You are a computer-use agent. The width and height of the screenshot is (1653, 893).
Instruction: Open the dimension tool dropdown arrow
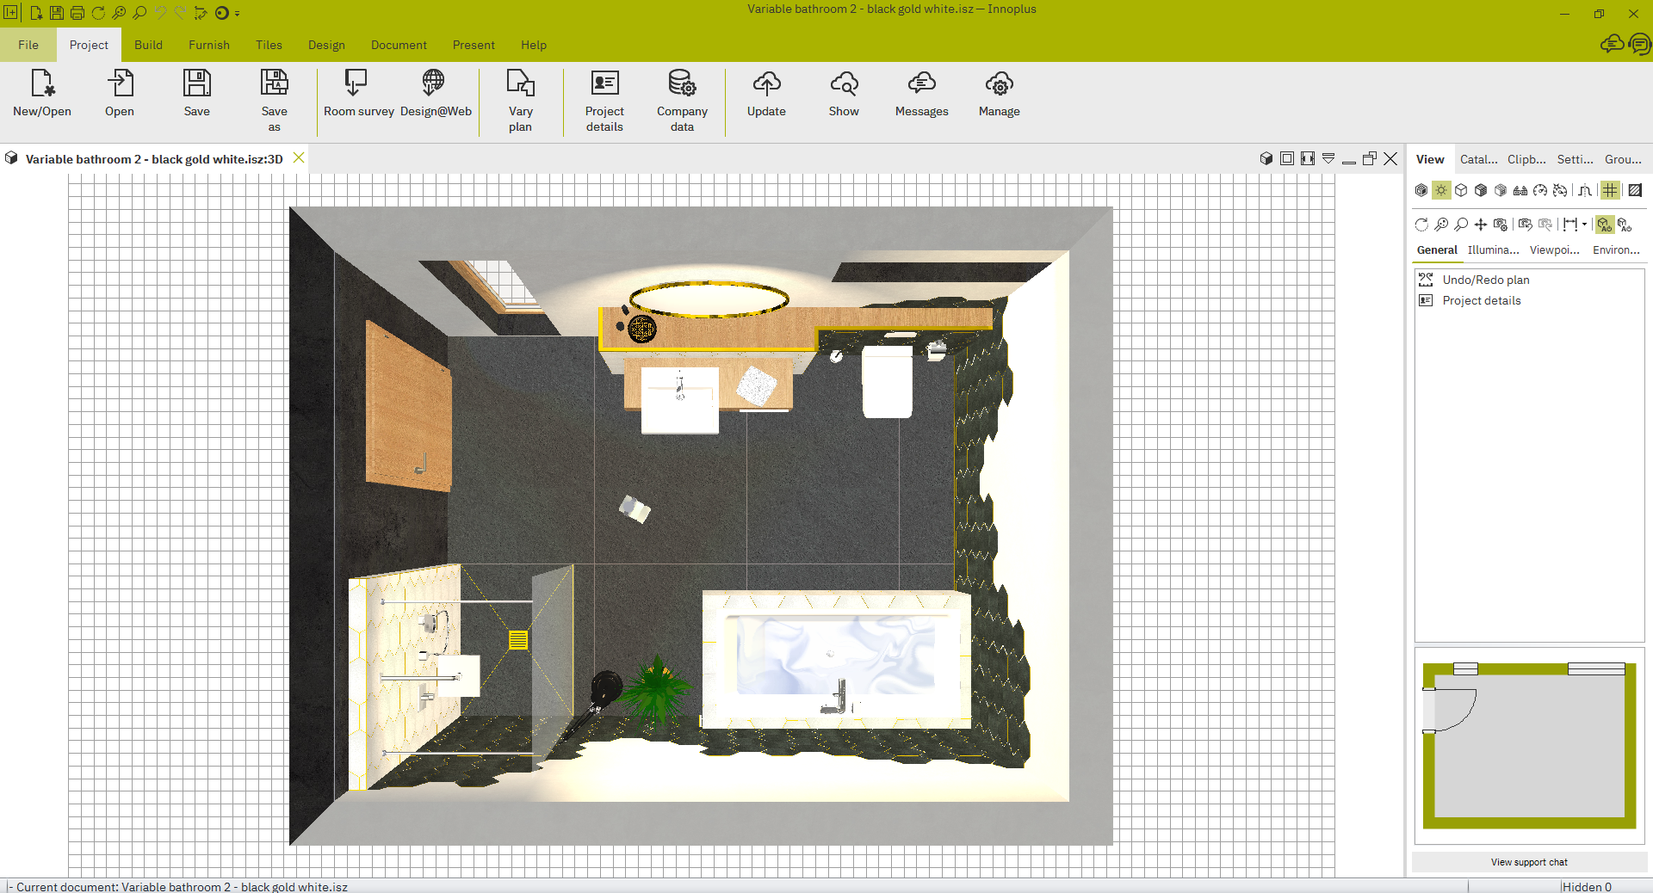point(1584,225)
